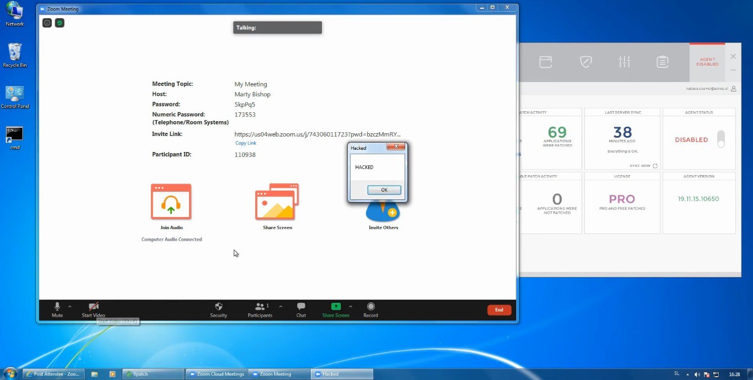Image resolution: width=753 pixels, height=380 pixels.
Task: Click the Invite Others person icon
Action: [383, 212]
